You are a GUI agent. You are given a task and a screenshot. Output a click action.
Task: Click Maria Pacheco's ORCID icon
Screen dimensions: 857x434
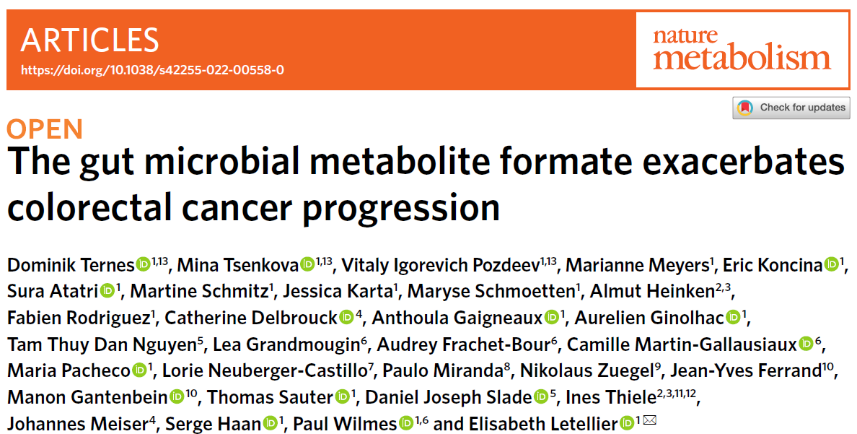tap(140, 371)
